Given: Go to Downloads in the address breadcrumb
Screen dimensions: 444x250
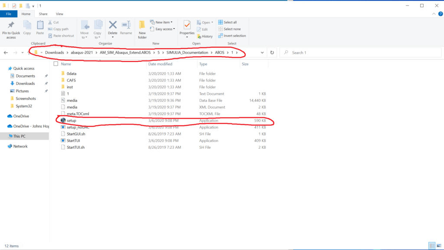Looking at the screenshot, I should point(54,52).
